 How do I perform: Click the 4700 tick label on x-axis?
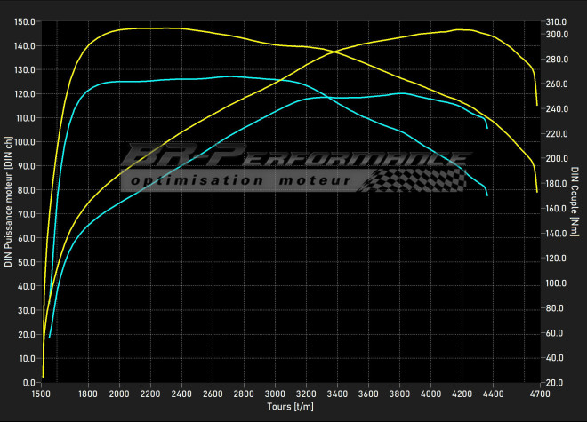(x=539, y=393)
